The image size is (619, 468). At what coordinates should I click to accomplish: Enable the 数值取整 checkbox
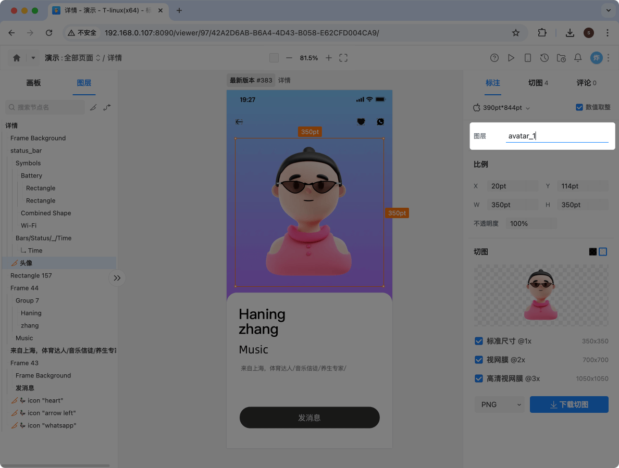579,107
